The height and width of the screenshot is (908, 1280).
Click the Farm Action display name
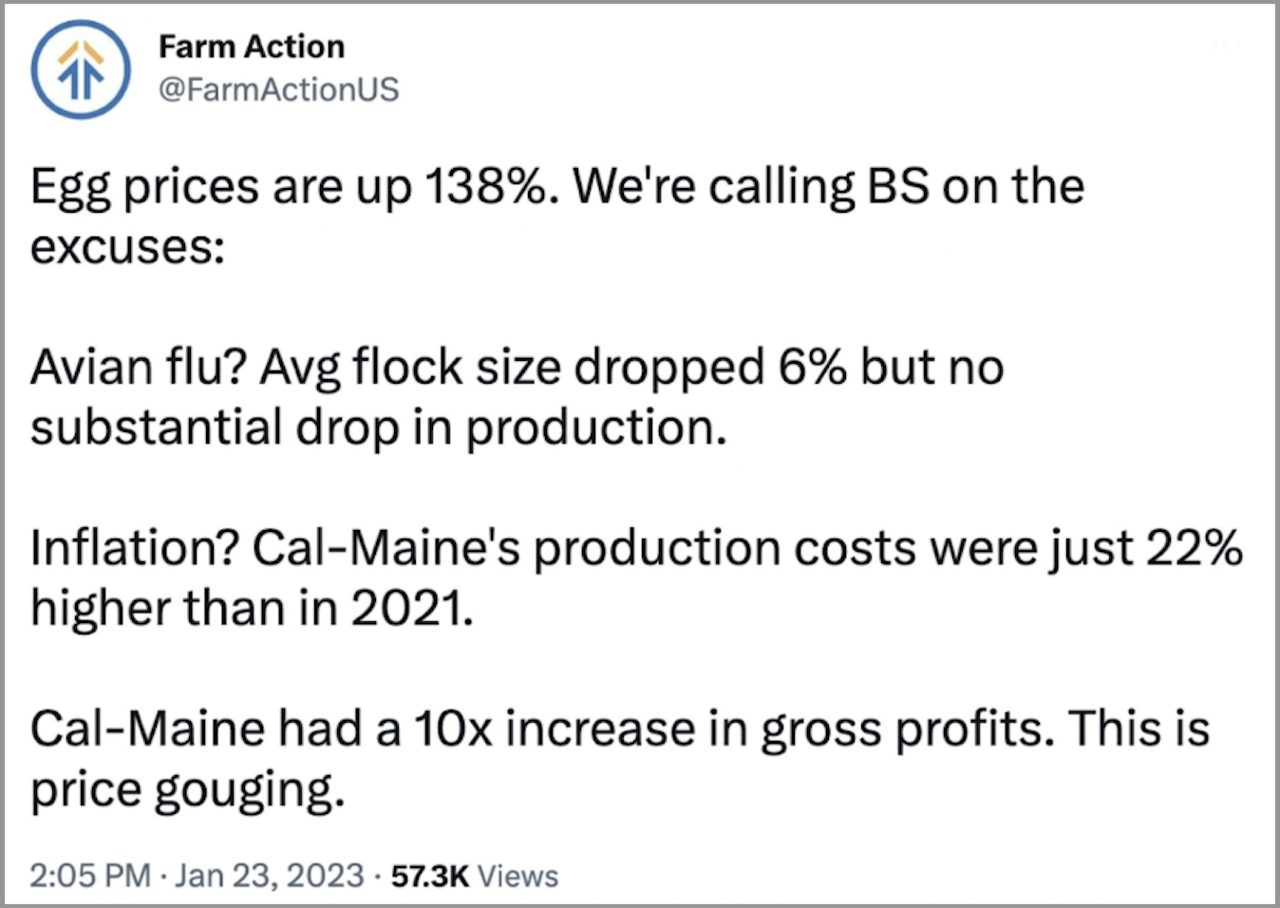pyautogui.click(x=252, y=47)
